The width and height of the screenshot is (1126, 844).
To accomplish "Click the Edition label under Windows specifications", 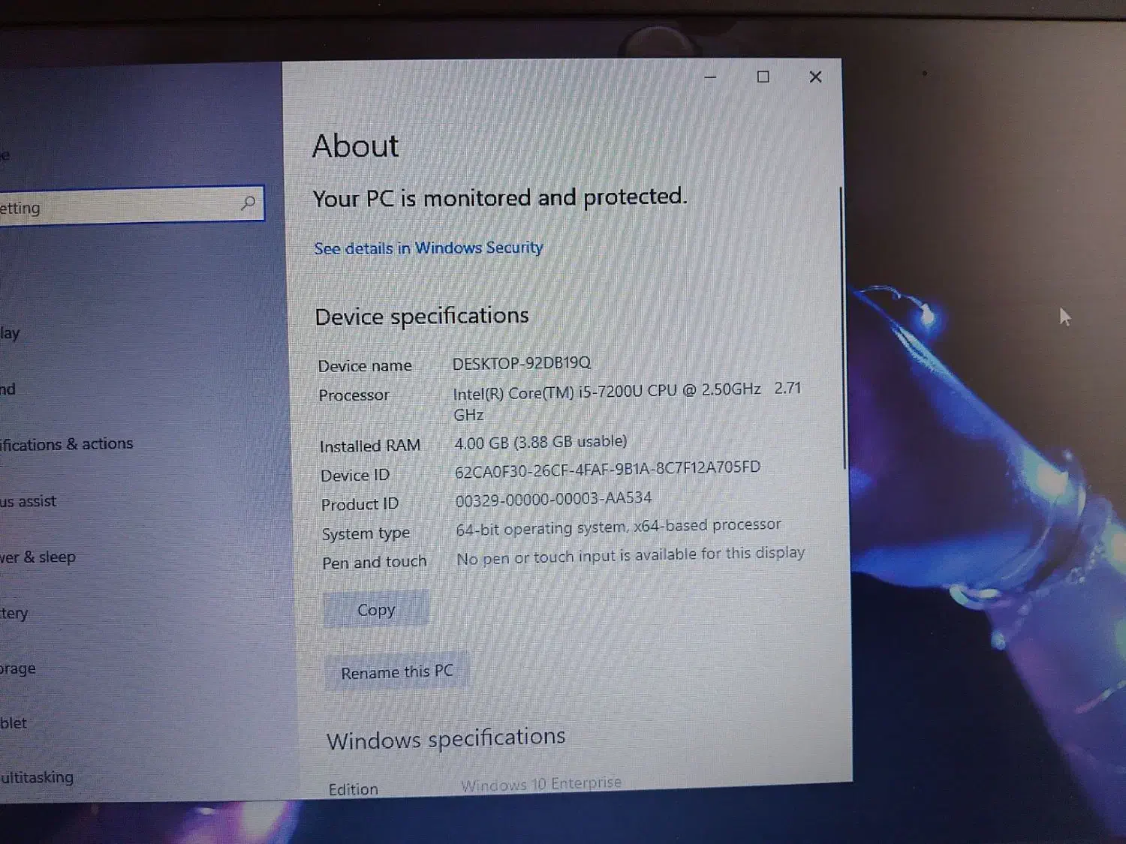I will pos(353,789).
